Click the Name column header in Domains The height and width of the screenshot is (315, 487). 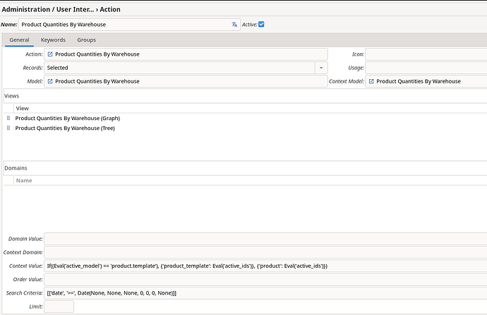tap(24, 180)
